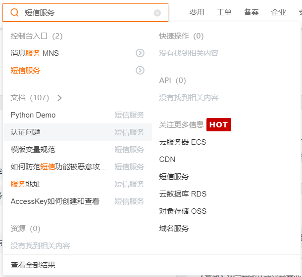Open the 备案 top menu
The width and height of the screenshot is (302, 277).
pyautogui.click(x=252, y=12)
